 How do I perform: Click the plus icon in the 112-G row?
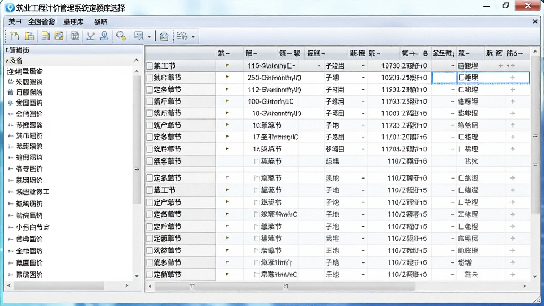pos(513,89)
